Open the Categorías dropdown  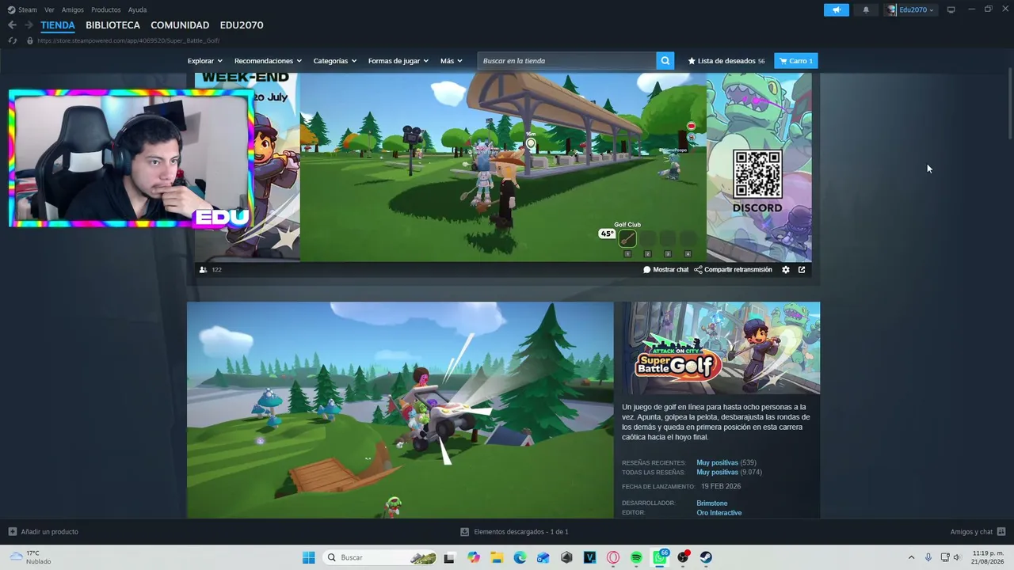(x=335, y=61)
